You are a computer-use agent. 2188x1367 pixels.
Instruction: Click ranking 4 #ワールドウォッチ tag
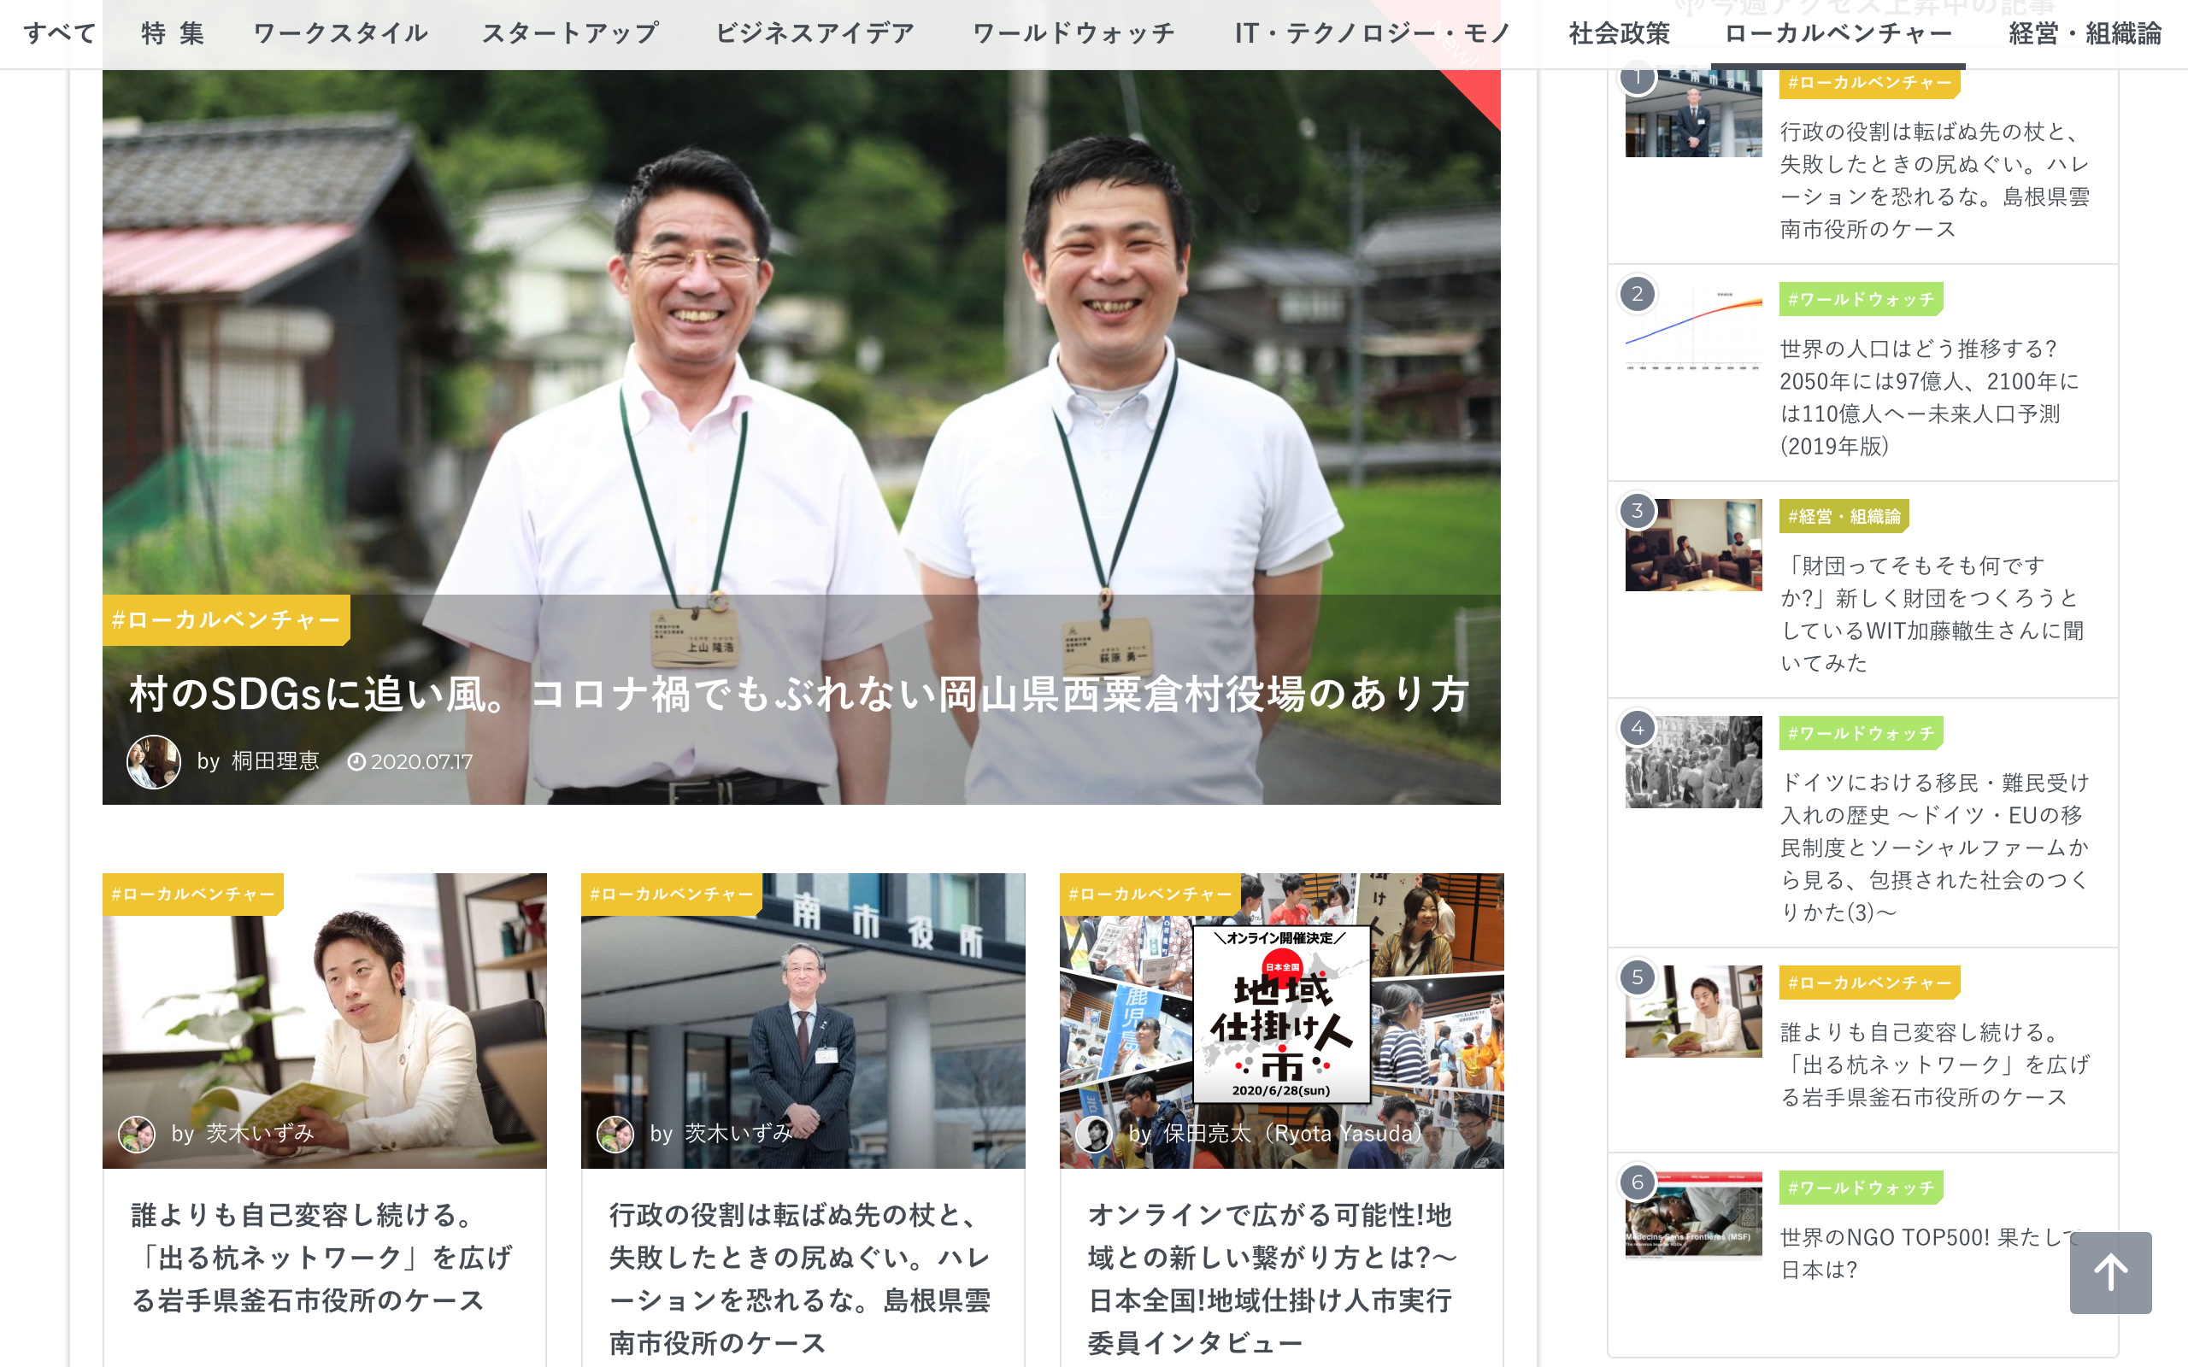1861,733
